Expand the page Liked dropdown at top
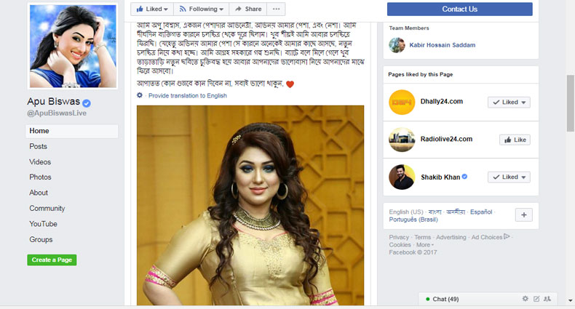 pyautogui.click(x=152, y=9)
